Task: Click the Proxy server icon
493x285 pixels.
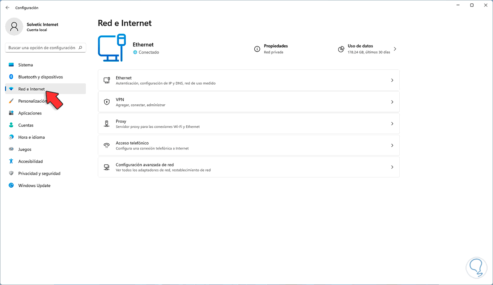Action: [x=107, y=124]
